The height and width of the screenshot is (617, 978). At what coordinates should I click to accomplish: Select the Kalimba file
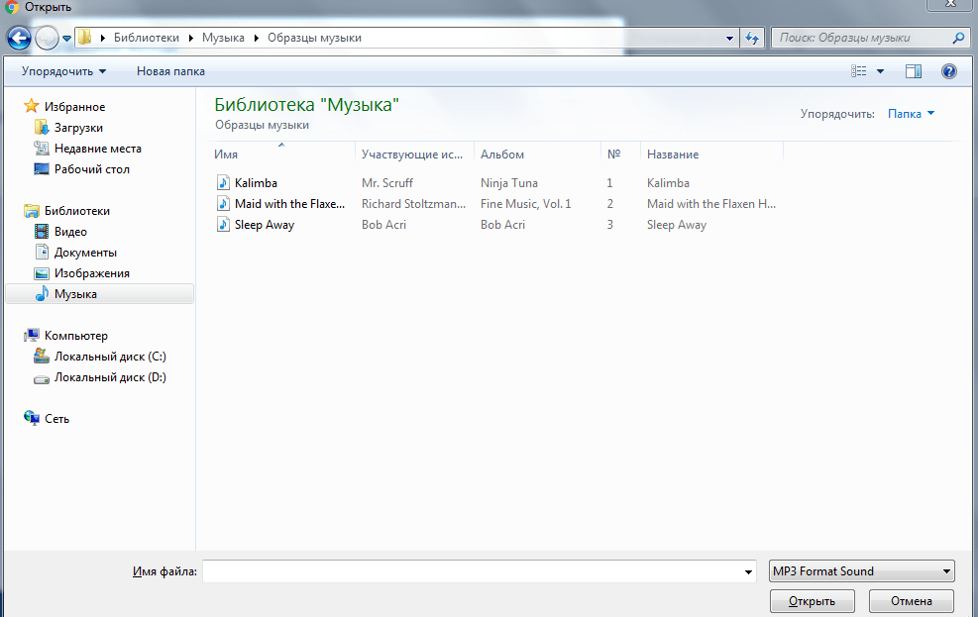tap(256, 183)
